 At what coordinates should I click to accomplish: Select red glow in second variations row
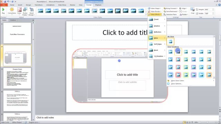(x=178, y=60)
